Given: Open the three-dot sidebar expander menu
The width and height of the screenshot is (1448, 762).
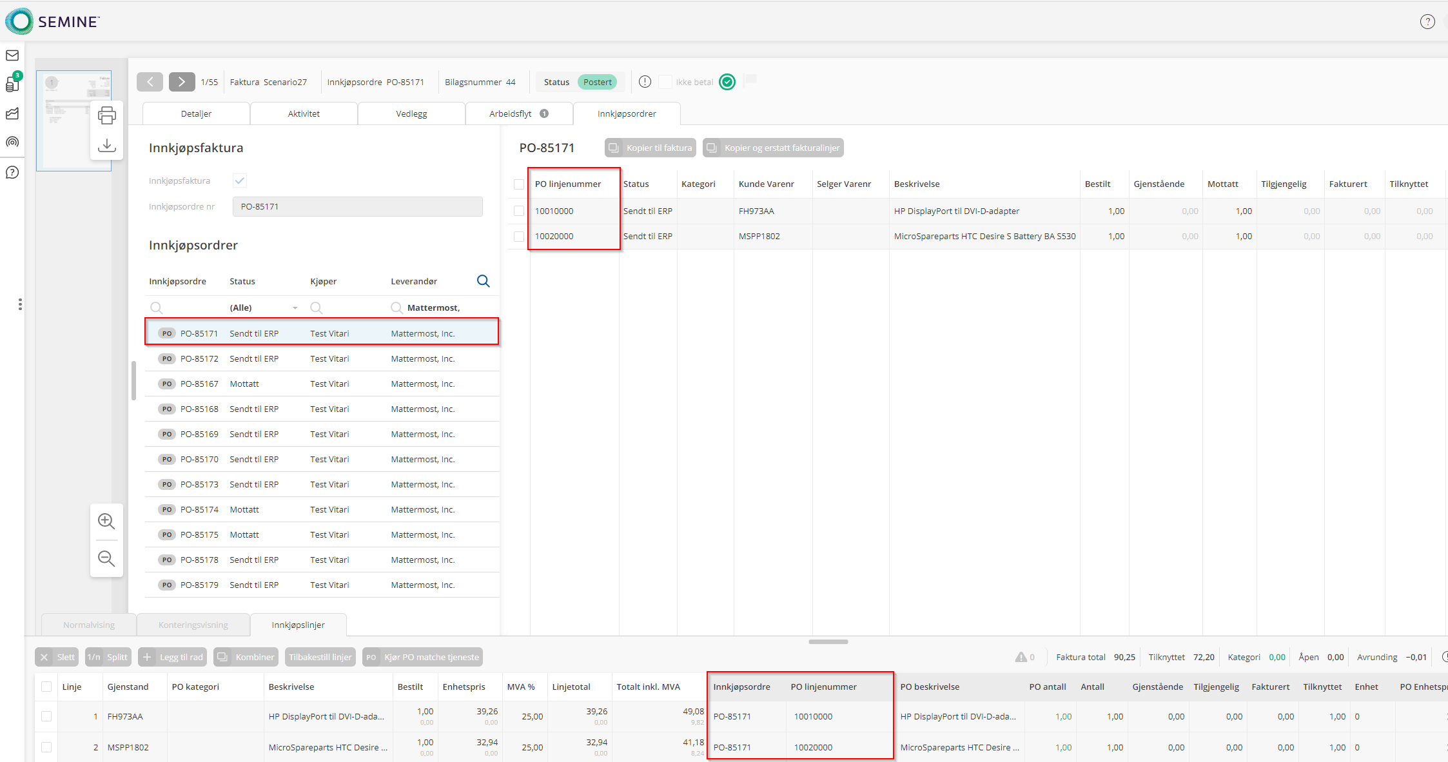Looking at the screenshot, I should pos(20,304).
